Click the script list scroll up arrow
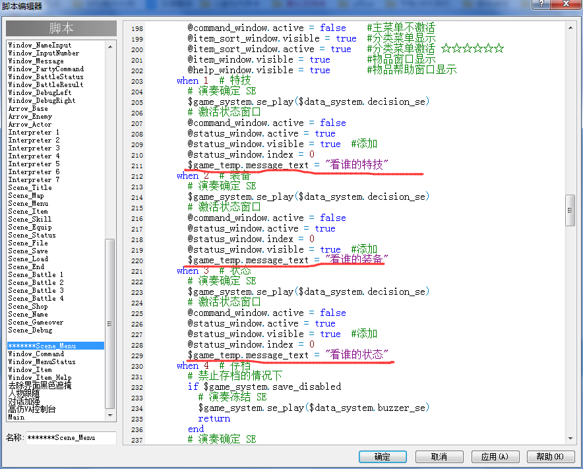 point(110,47)
